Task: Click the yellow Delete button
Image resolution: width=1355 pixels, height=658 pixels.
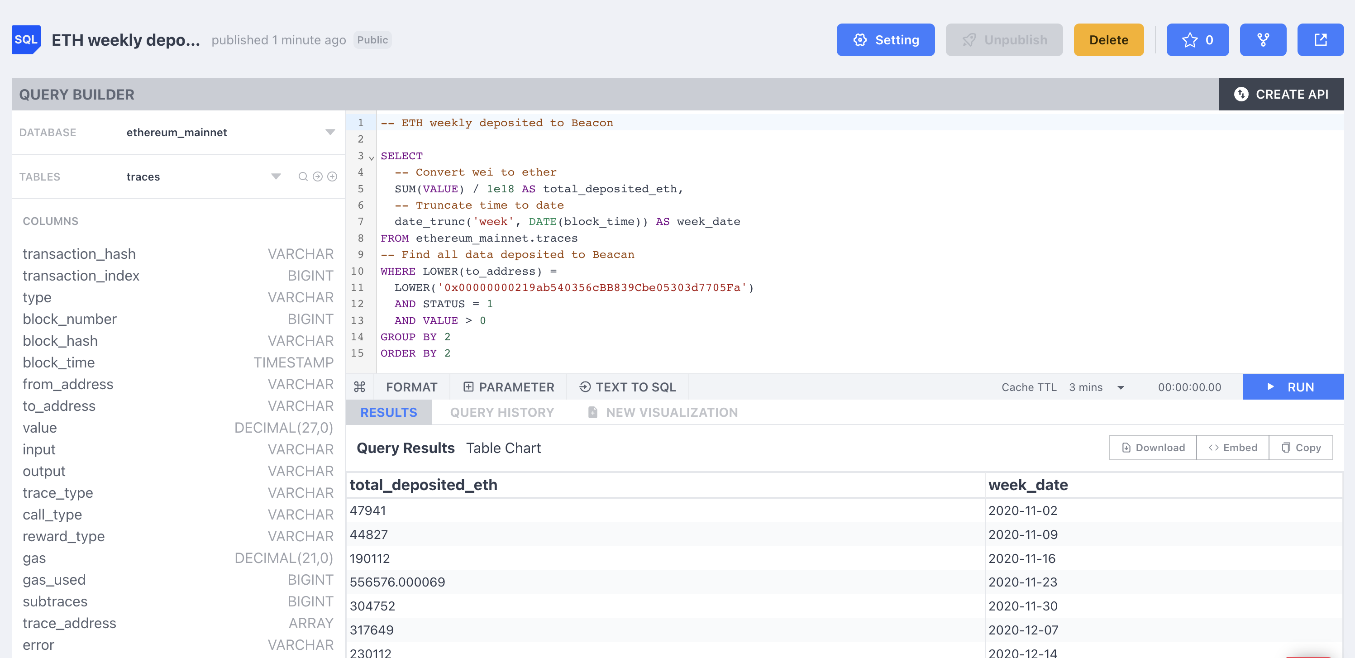Action: 1108,40
